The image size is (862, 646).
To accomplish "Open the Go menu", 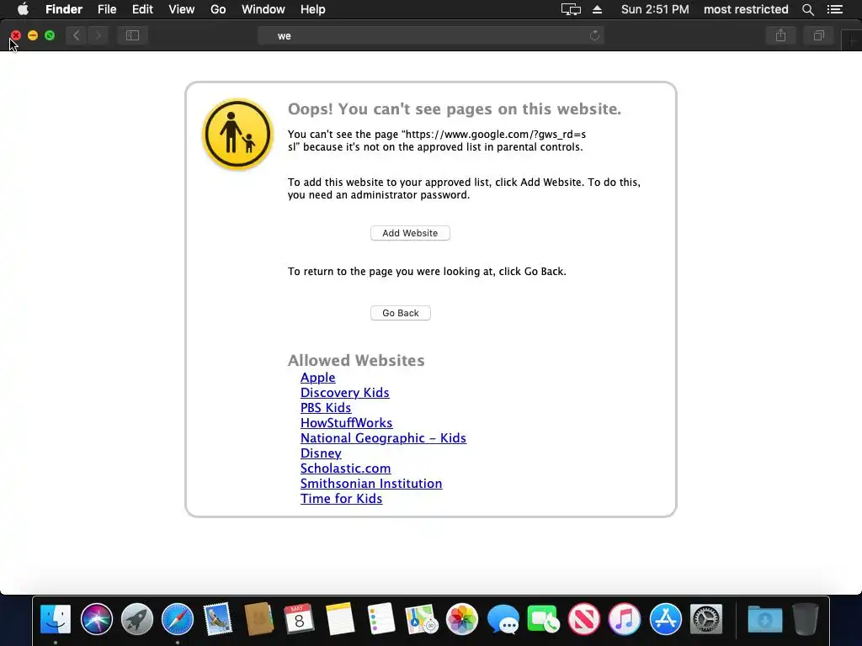I will [218, 9].
